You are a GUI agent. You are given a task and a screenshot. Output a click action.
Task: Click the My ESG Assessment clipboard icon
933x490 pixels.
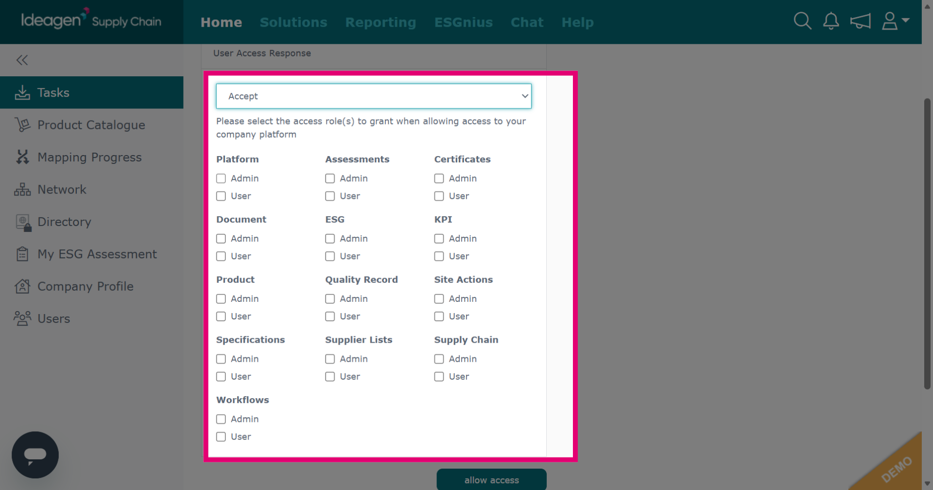[22, 254]
